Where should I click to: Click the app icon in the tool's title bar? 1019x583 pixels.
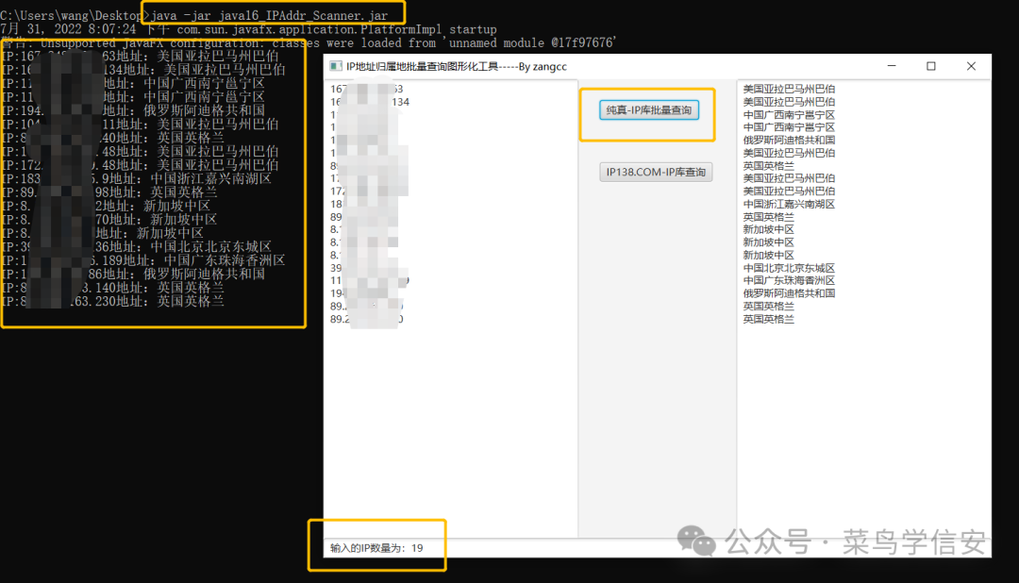point(335,66)
